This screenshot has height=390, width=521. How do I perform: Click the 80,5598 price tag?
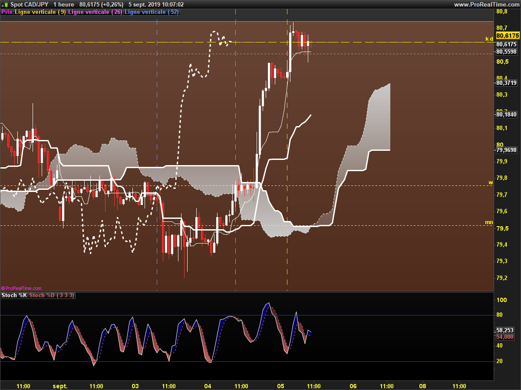pyautogui.click(x=506, y=52)
